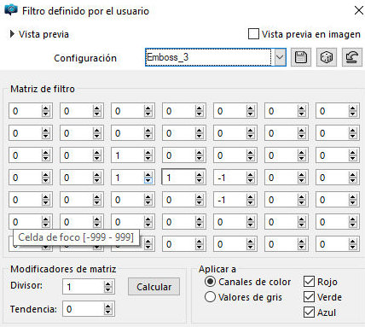Select the Valores de gris radio button
Image resolution: width=365 pixels, height=327 pixels.
(x=210, y=297)
